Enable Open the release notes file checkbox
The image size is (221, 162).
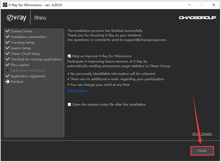click(69, 105)
